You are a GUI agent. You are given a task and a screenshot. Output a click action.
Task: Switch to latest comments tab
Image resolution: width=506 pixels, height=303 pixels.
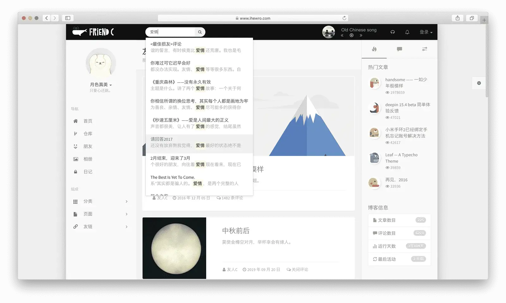(x=399, y=49)
